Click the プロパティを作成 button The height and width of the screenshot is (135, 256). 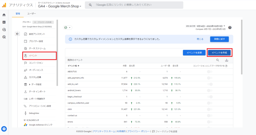(43, 22)
